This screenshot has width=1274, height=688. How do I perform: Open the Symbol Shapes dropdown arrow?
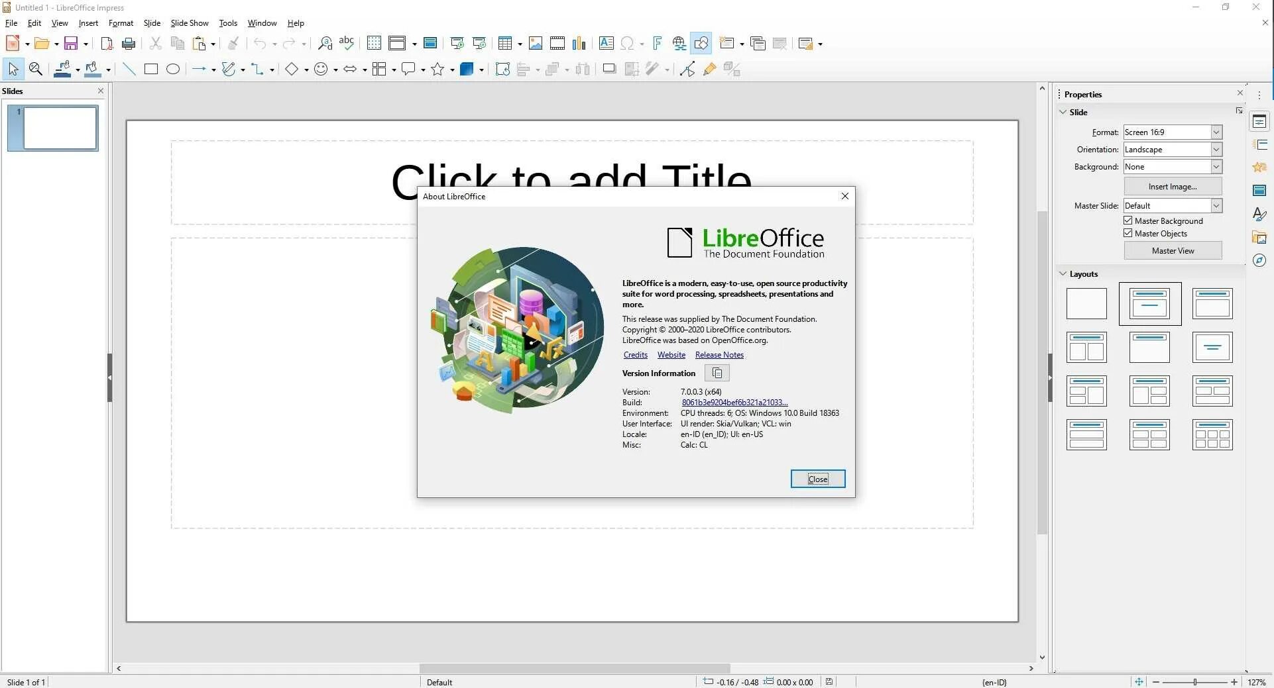pos(335,70)
